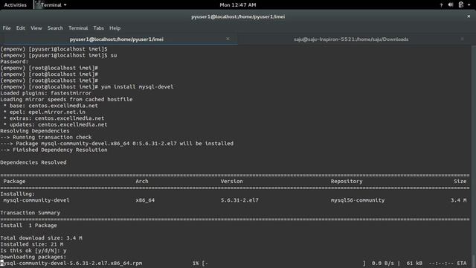Click the '5.6.31-2.el7' version value
The image size is (476, 268).
click(239, 200)
